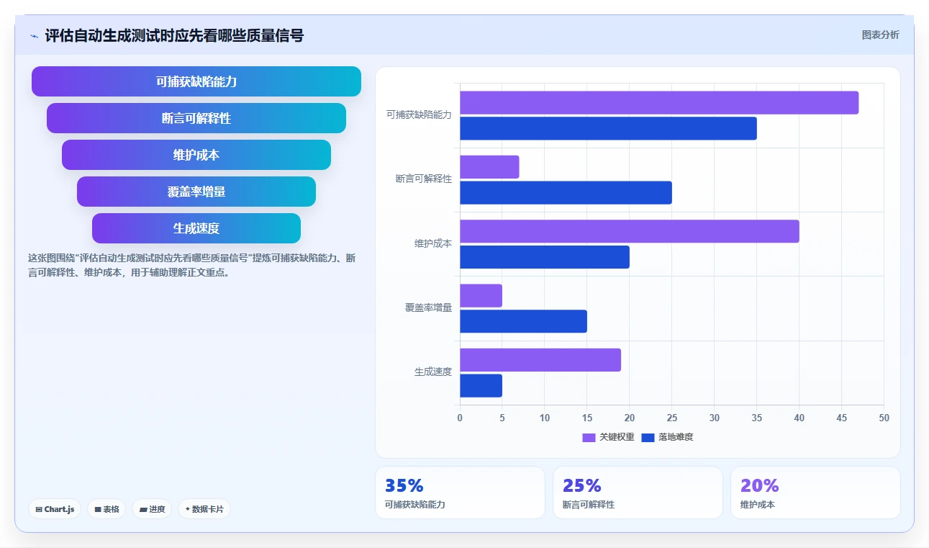This screenshot has width=929, height=548.
Task: Click the 生成速度 chart axis label
Action: coord(433,372)
